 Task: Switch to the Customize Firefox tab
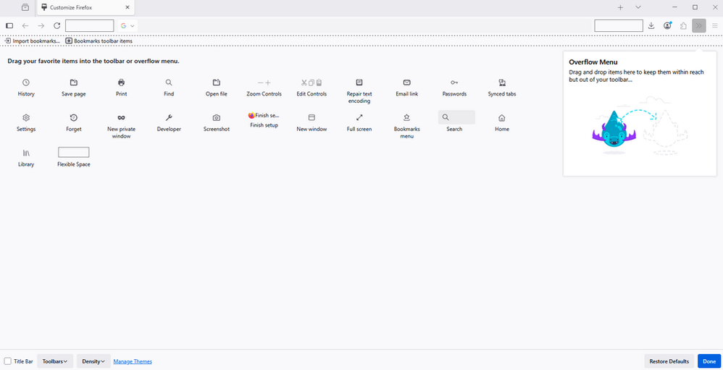point(84,7)
